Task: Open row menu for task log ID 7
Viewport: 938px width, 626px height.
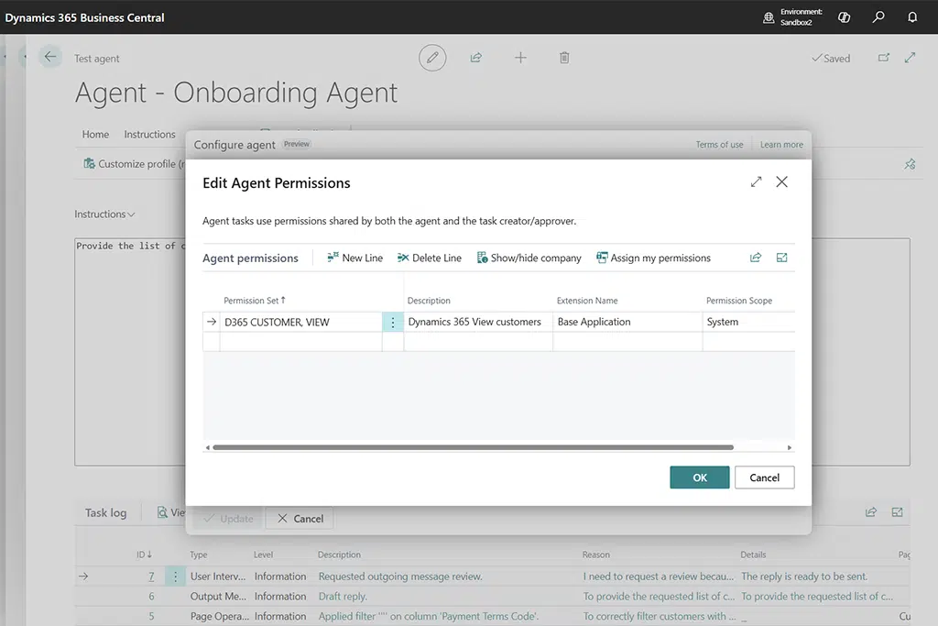Action: click(x=175, y=577)
